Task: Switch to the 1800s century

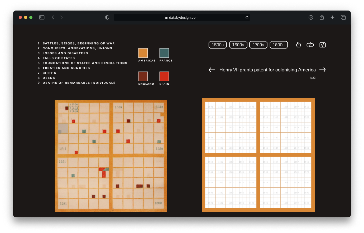Action: pos(279,45)
